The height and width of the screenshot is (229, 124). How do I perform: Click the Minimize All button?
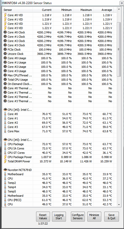pyautogui.click(x=94, y=217)
